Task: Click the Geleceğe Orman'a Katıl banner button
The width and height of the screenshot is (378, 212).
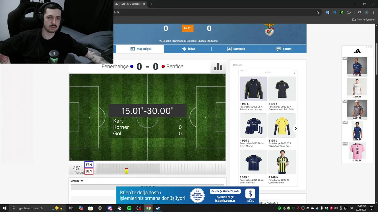Action: click(225, 191)
